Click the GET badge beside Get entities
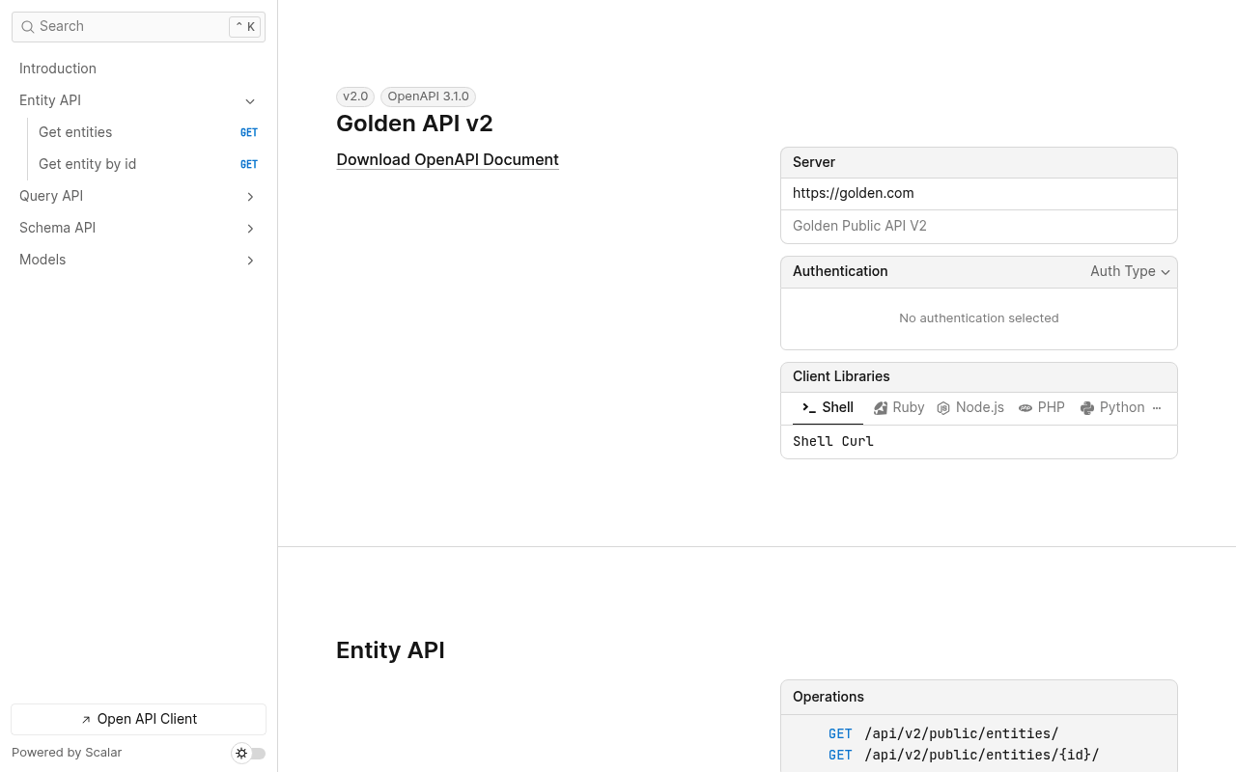1236x772 pixels. click(249, 133)
